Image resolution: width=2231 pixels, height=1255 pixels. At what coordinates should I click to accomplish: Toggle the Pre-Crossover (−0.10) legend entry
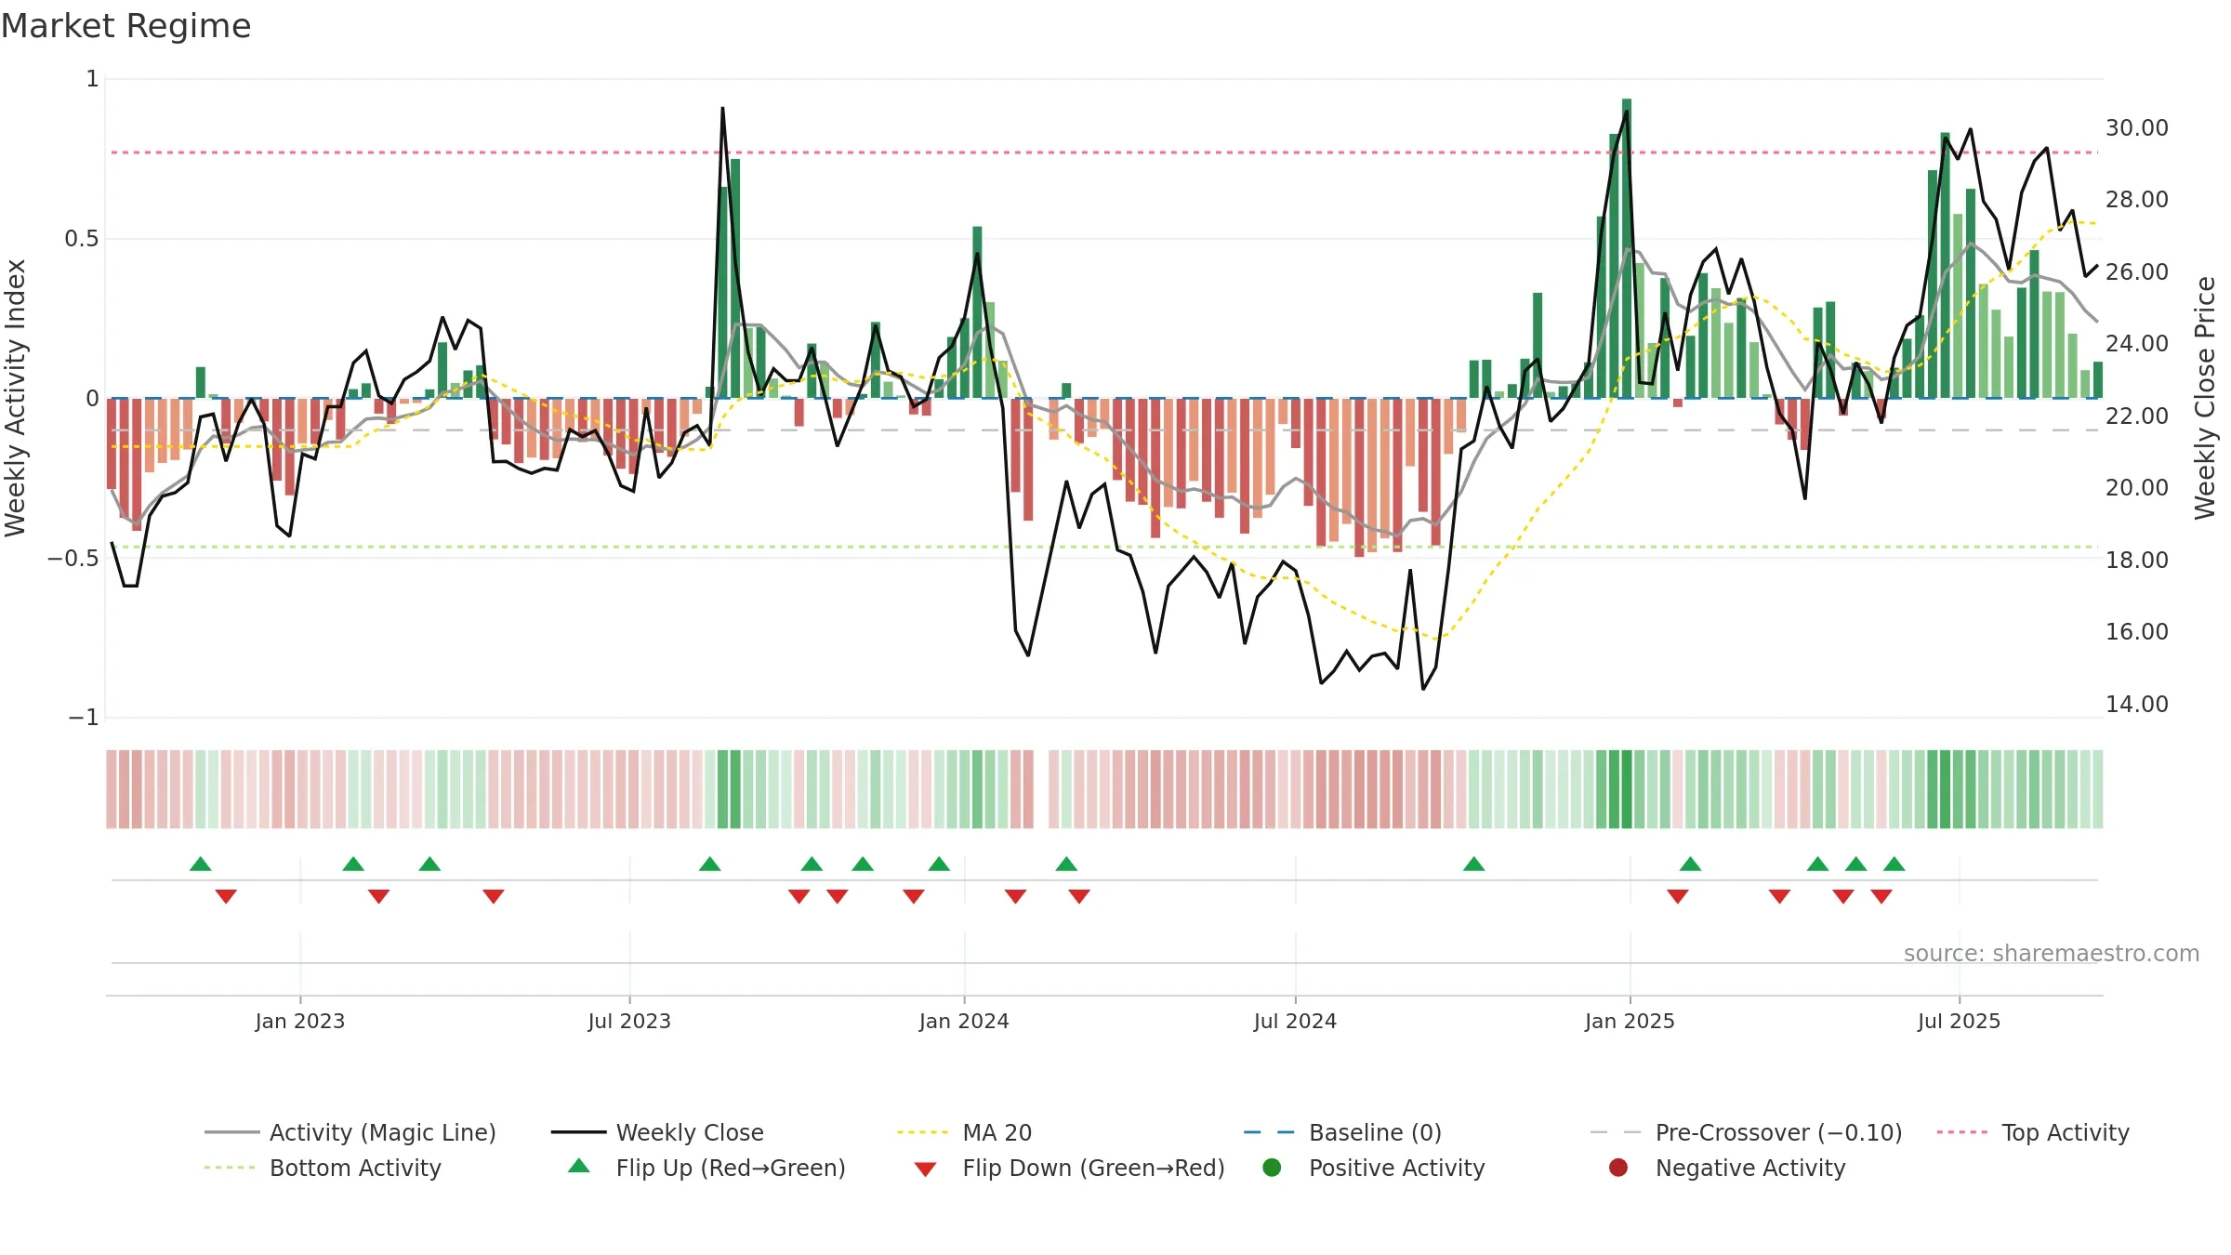pos(1746,1132)
